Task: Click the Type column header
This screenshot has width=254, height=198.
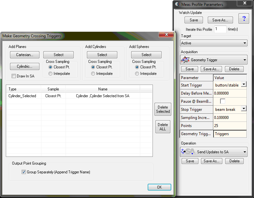Action: point(24,89)
